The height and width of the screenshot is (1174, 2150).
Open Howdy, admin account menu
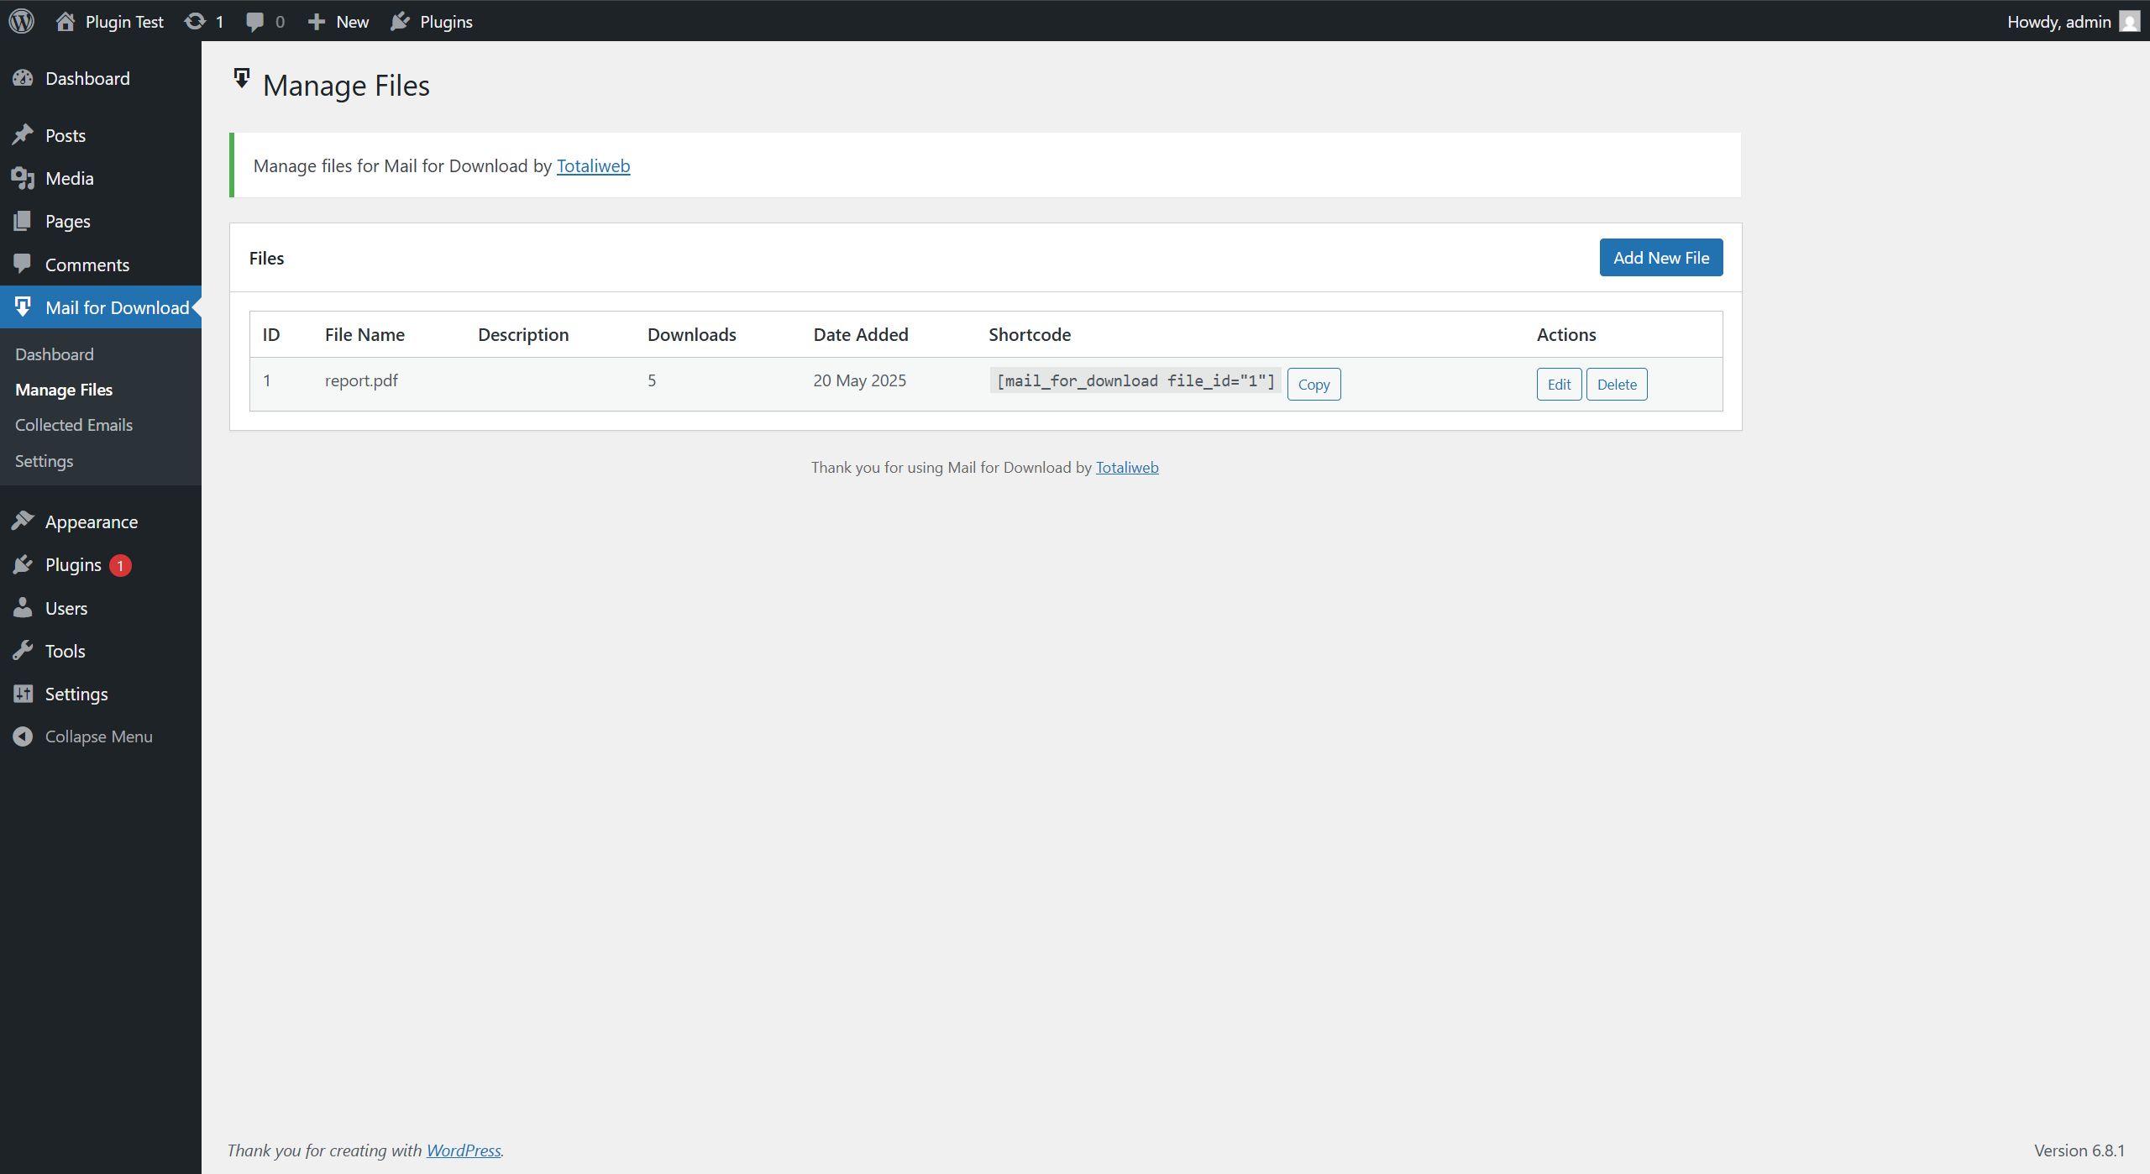tap(2058, 21)
